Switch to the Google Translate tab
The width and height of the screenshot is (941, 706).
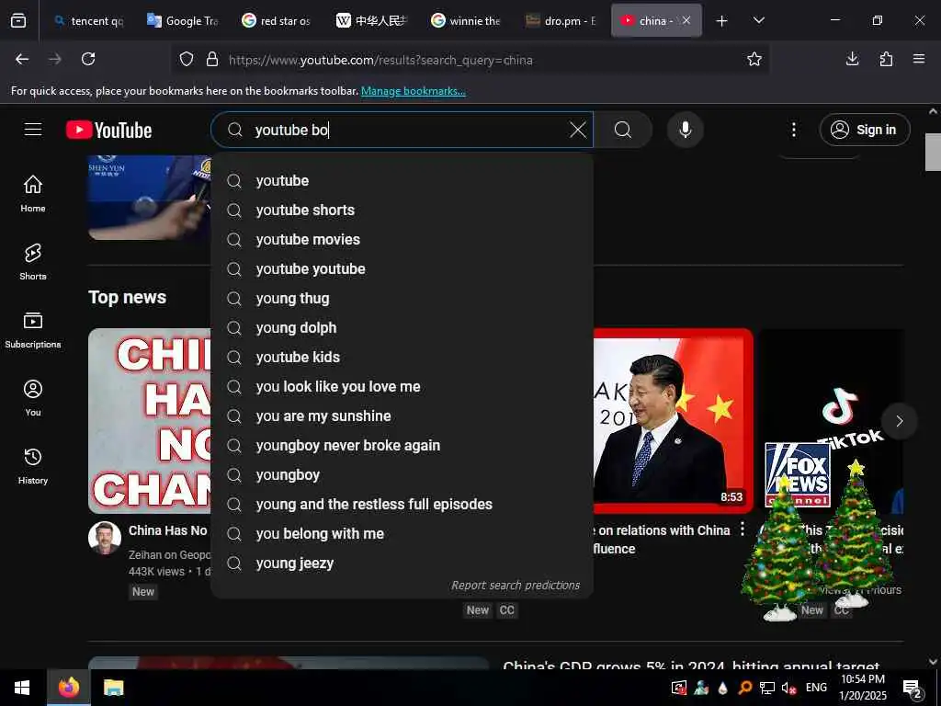point(183,21)
